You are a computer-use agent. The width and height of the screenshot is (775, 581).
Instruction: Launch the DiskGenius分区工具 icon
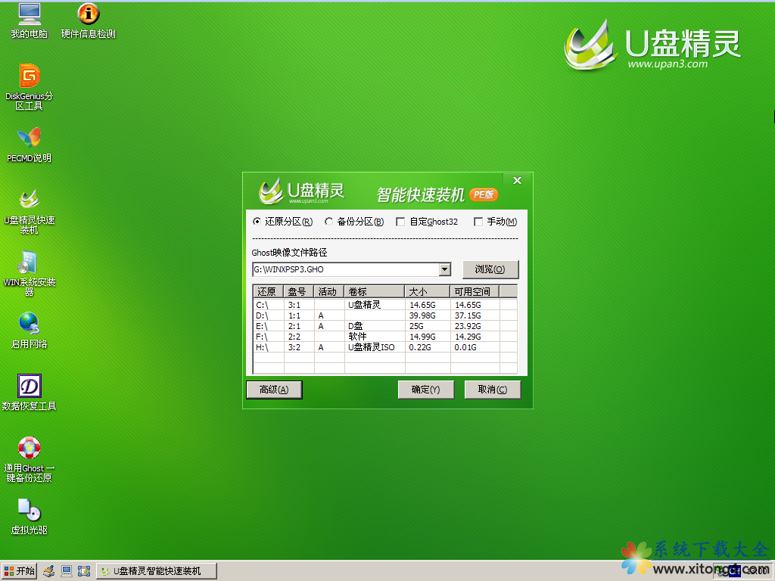[30, 87]
